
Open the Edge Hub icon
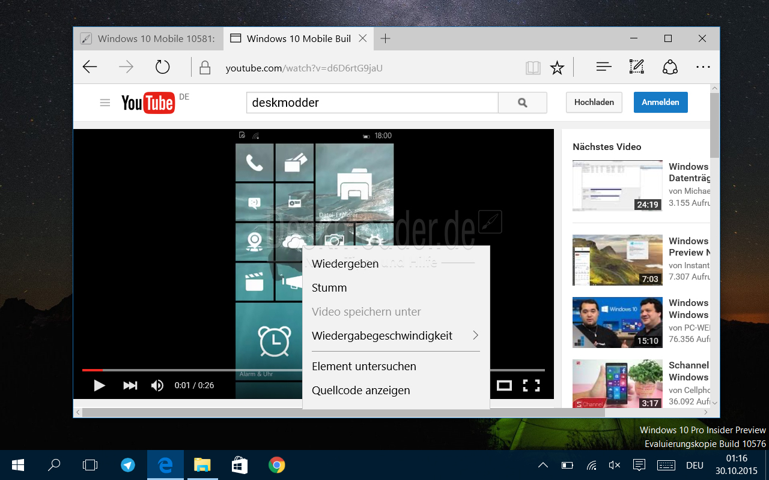click(604, 67)
